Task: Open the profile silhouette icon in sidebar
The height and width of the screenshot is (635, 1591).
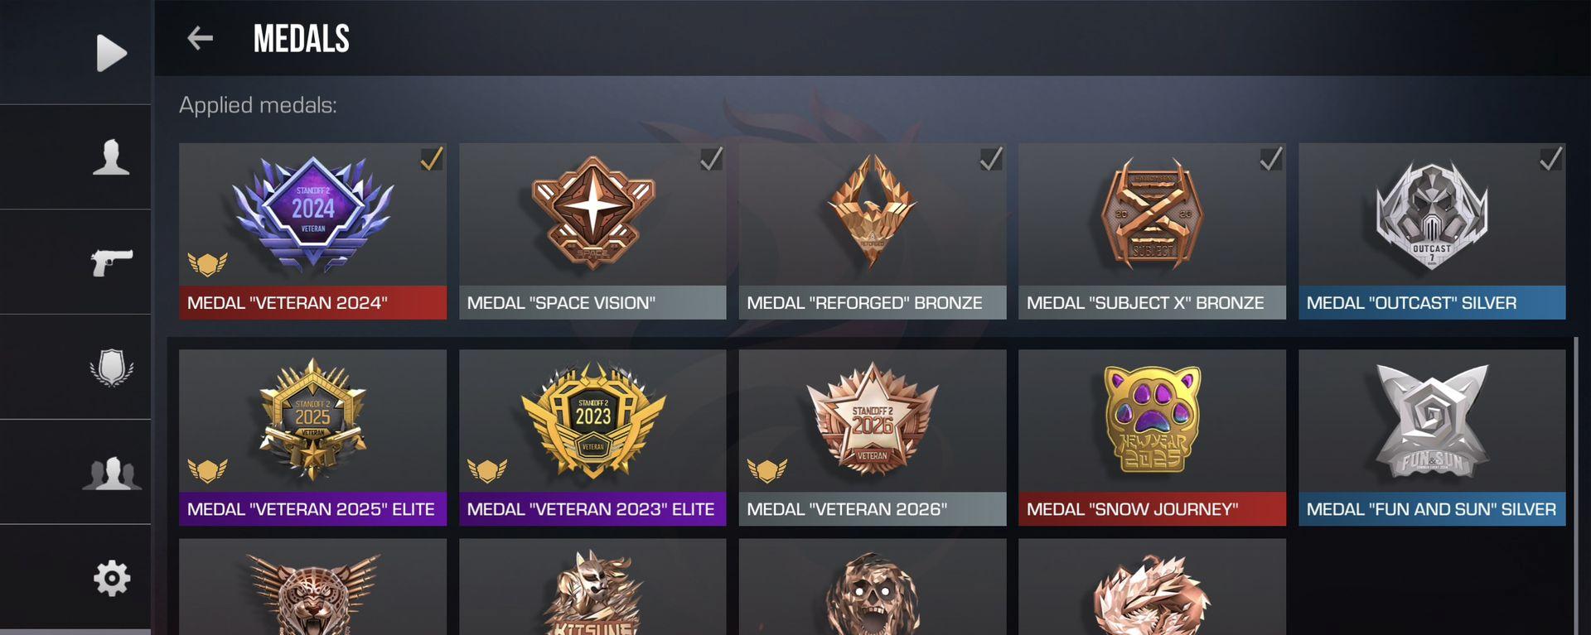Action: (x=111, y=157)
